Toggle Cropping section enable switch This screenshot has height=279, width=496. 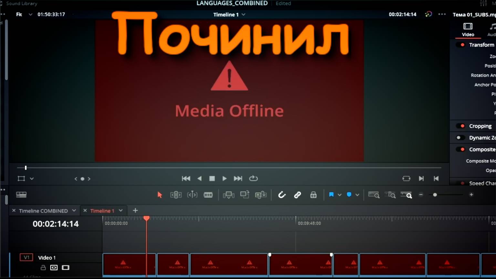pyautogui.click(x=460, y=126)
